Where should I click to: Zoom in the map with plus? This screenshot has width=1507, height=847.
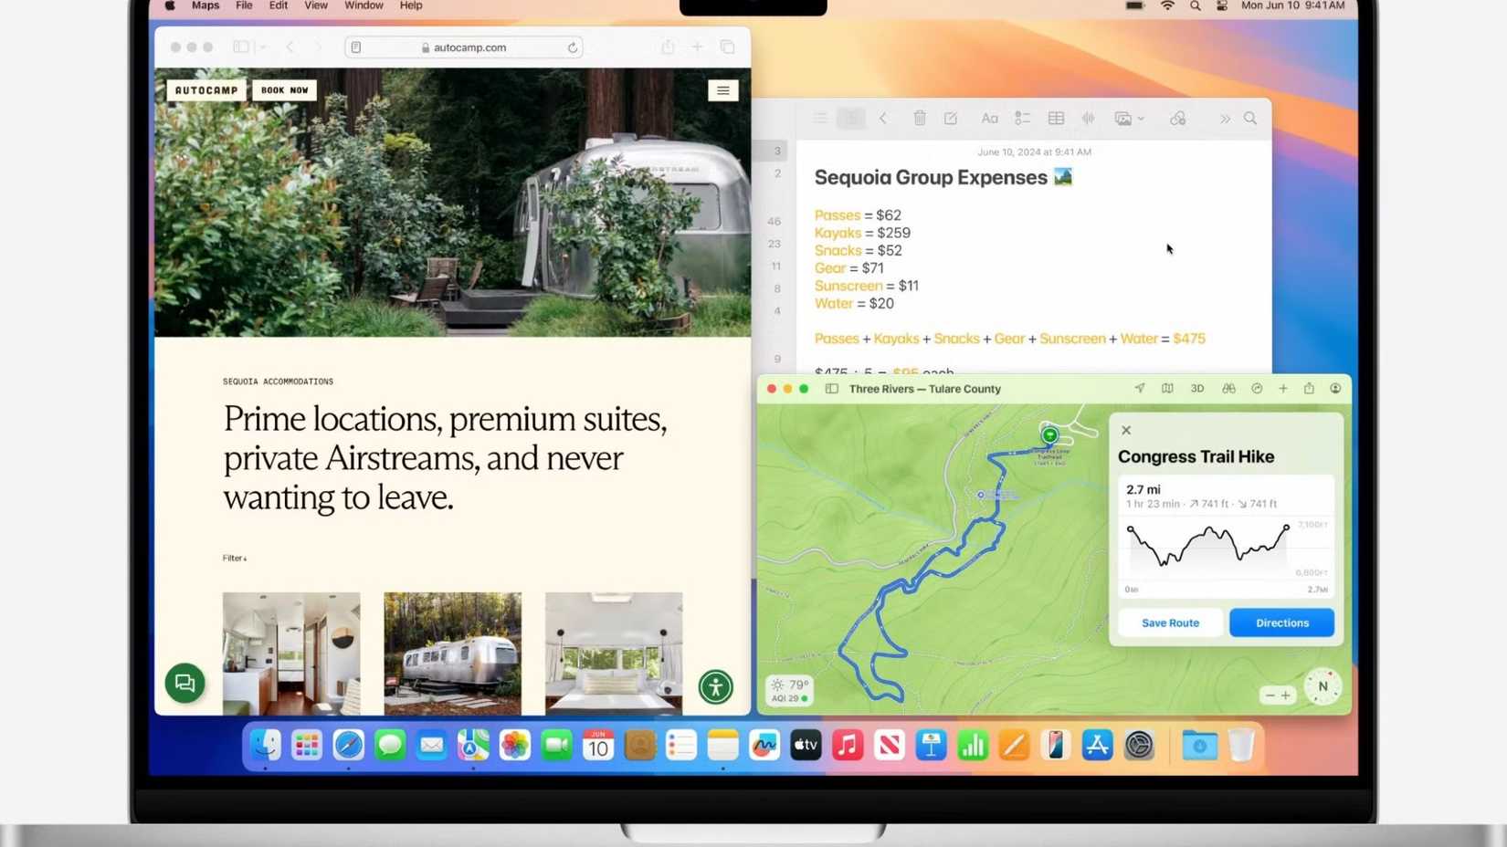click(x=1286, y=695)
